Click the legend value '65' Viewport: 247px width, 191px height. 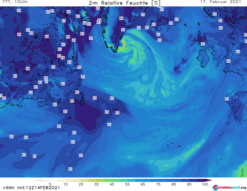[143, 184]
